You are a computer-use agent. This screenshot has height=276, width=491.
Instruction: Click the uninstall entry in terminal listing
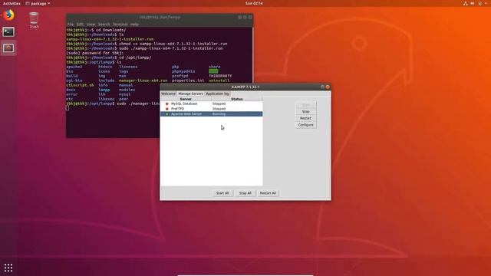click(x=219, y=80)
